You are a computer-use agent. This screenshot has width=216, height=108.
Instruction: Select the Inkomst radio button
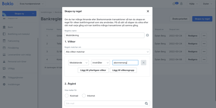[84, 96]
